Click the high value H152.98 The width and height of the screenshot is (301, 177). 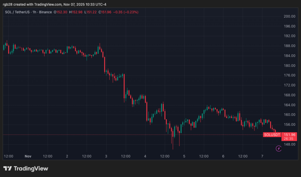coord(78,12)
